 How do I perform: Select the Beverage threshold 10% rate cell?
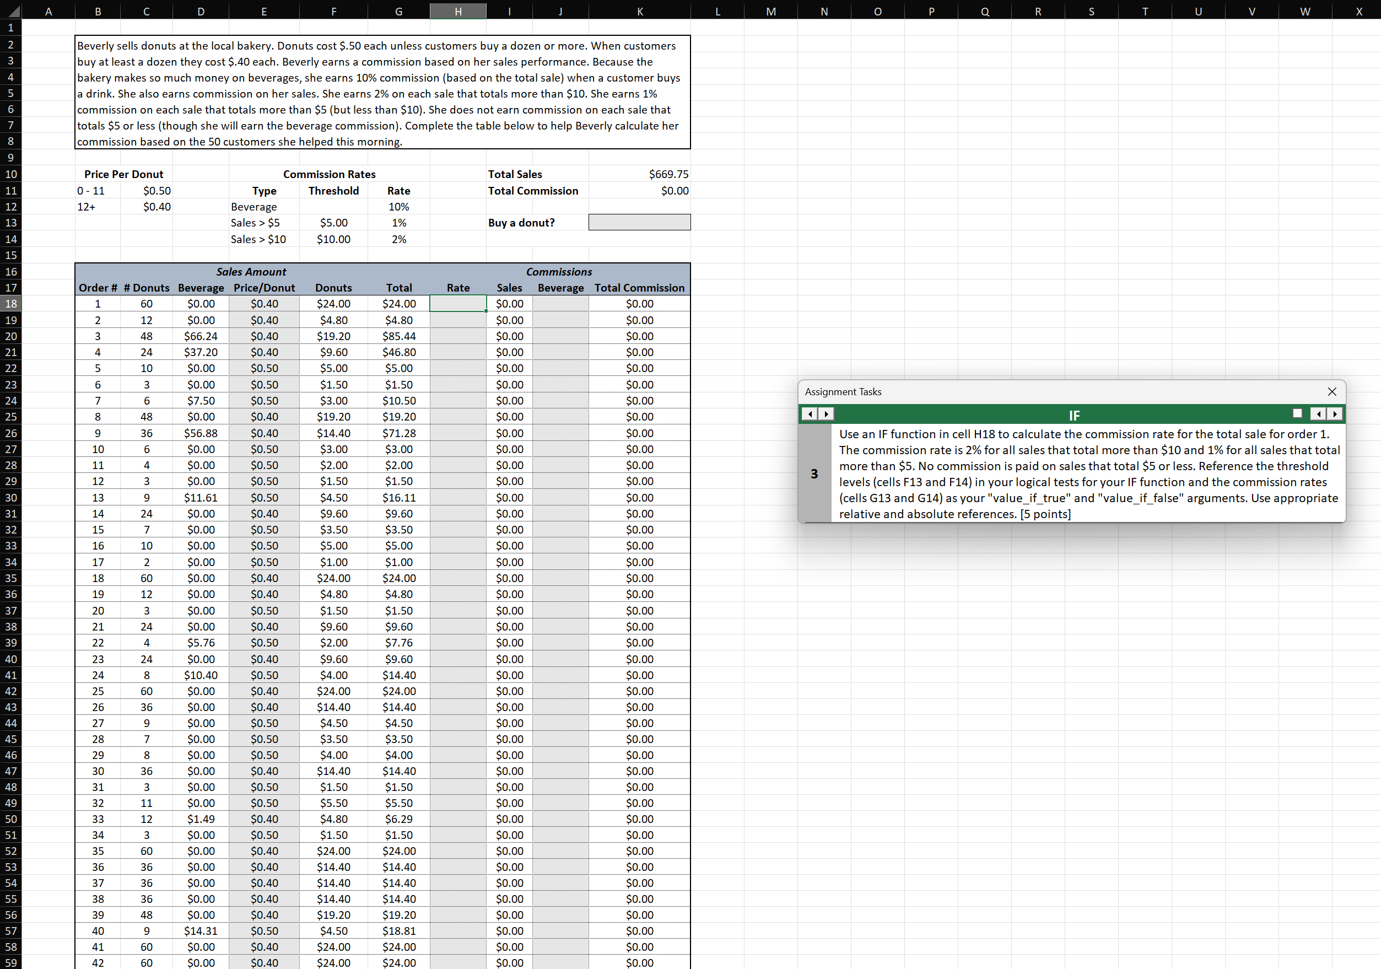(x=399, y=206)
